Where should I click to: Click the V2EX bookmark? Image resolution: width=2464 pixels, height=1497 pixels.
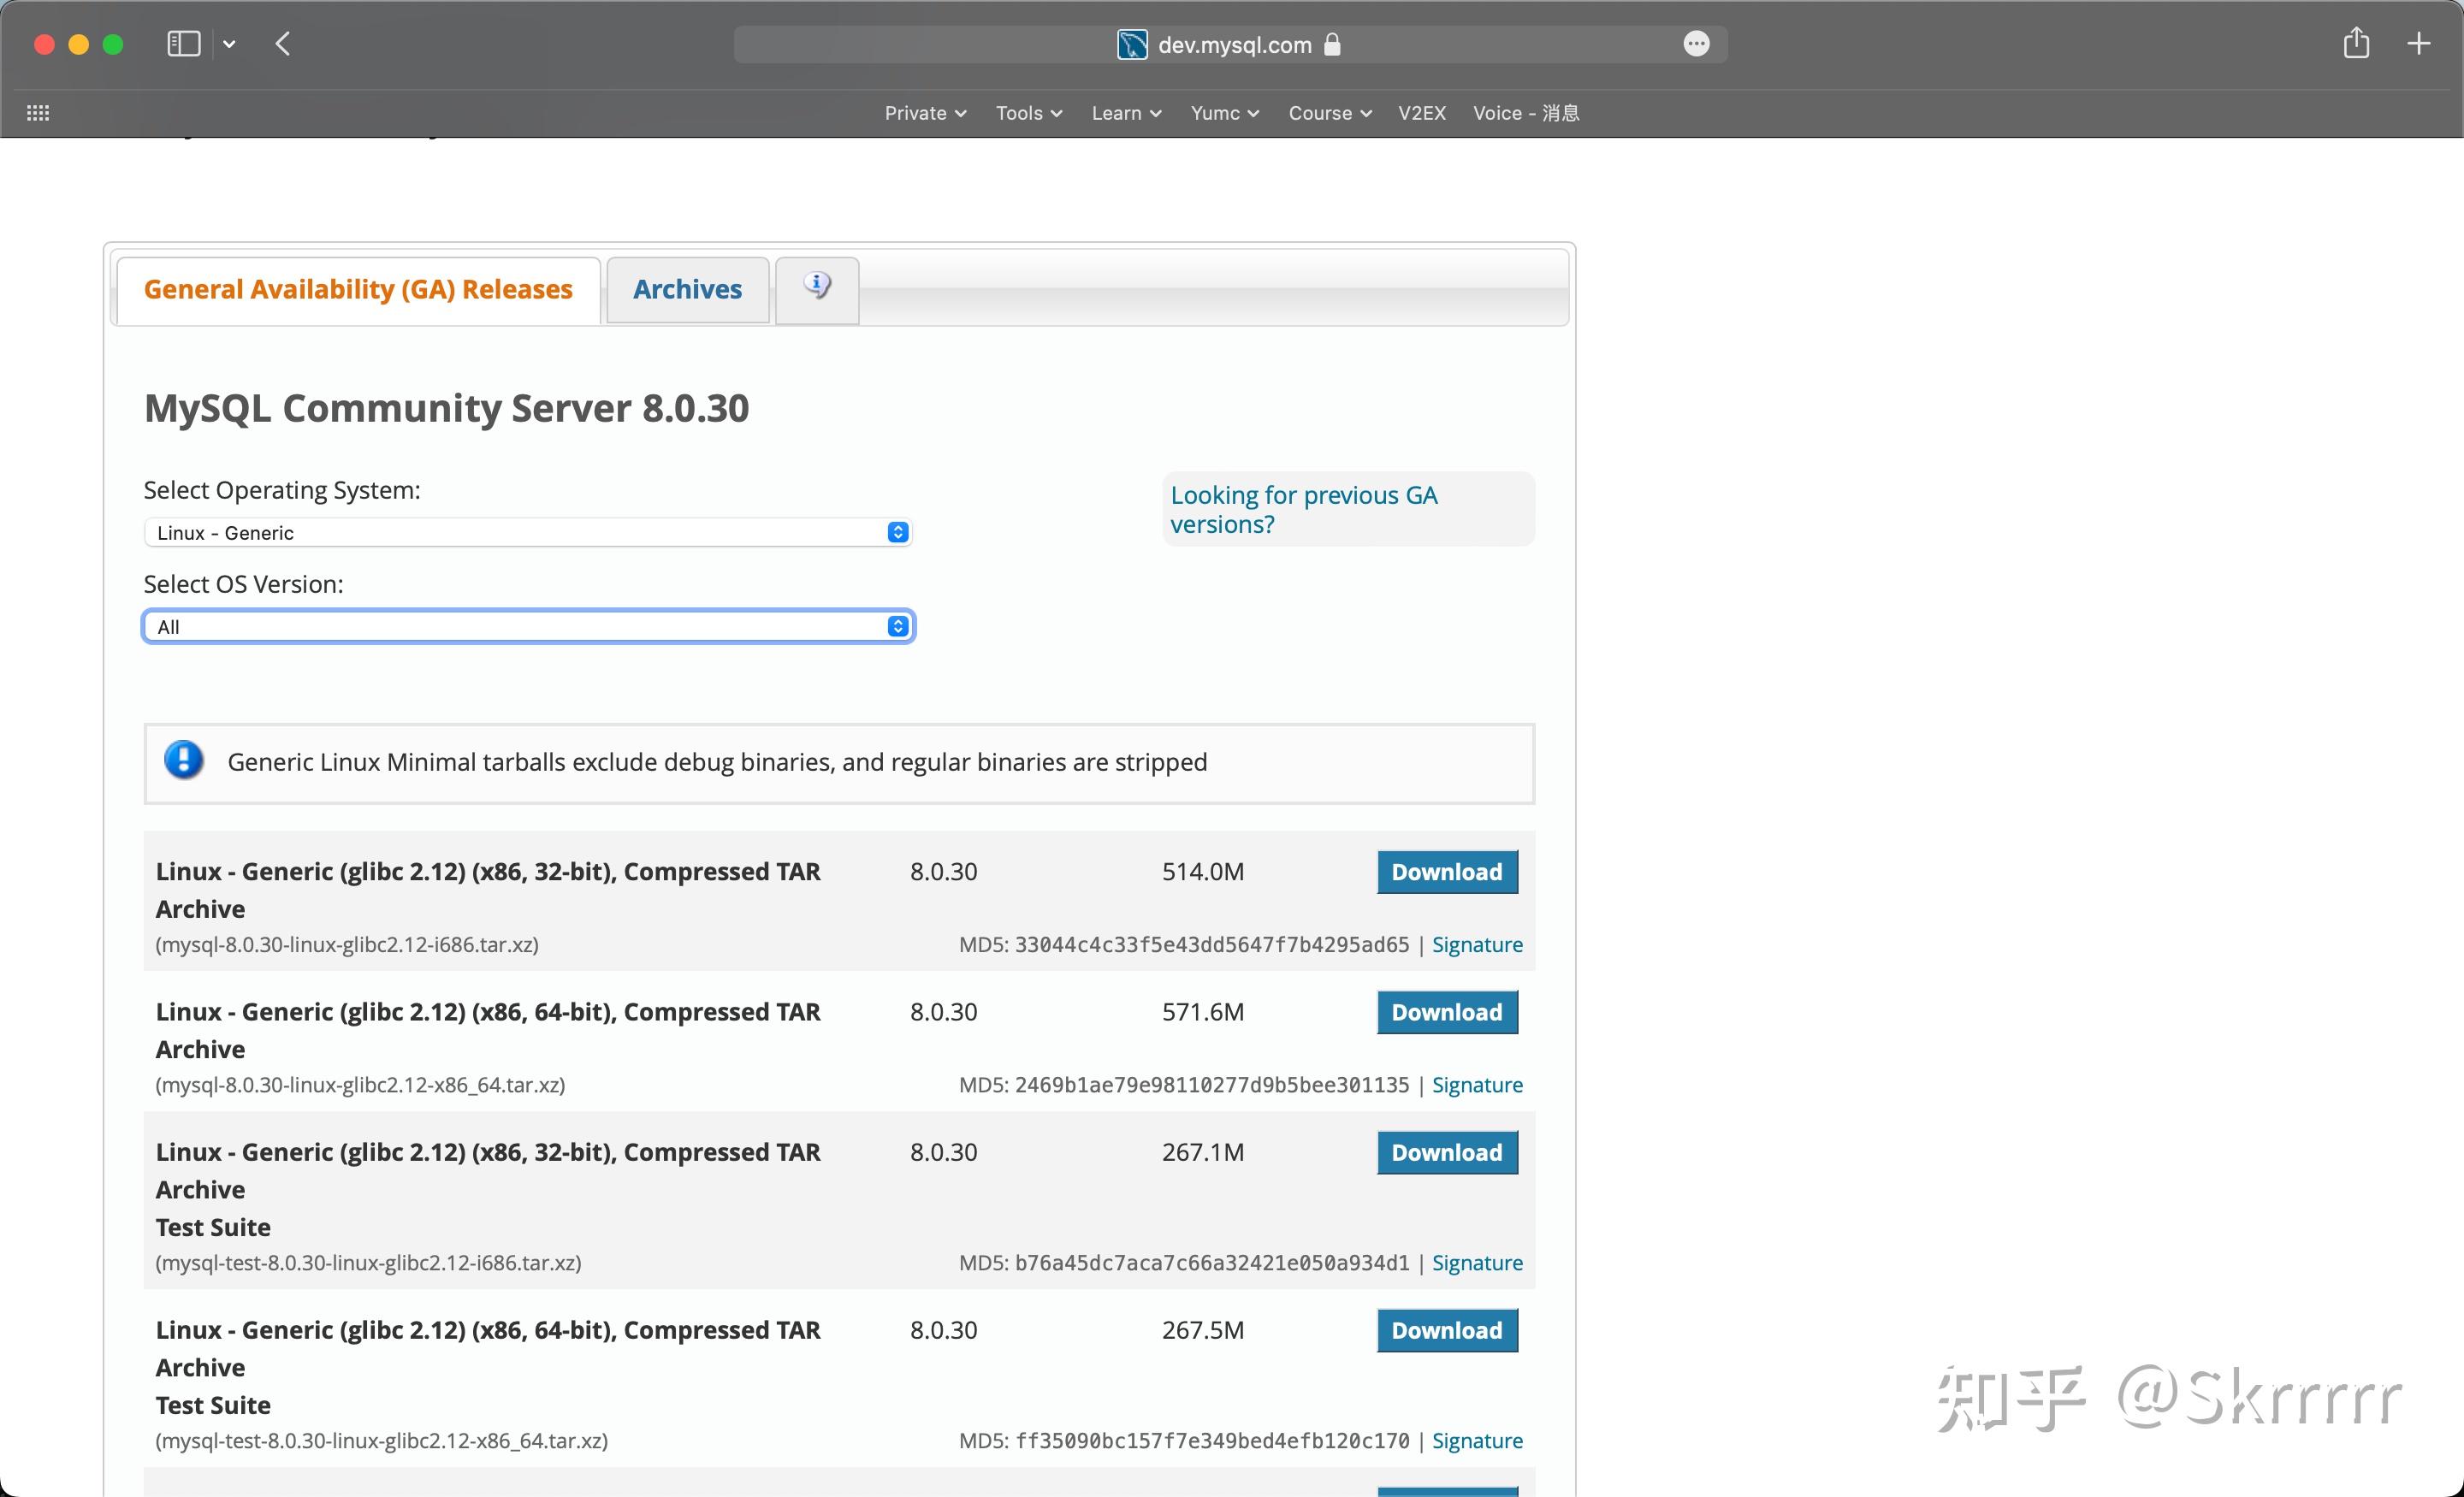pos(1421,113)
